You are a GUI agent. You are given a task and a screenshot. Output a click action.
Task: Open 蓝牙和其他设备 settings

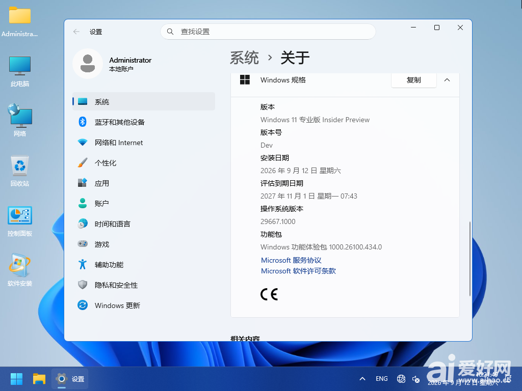(143, 122)
